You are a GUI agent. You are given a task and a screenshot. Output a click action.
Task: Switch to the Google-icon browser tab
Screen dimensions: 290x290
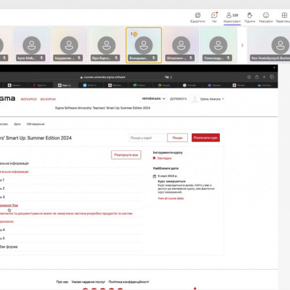coord(165,85)
